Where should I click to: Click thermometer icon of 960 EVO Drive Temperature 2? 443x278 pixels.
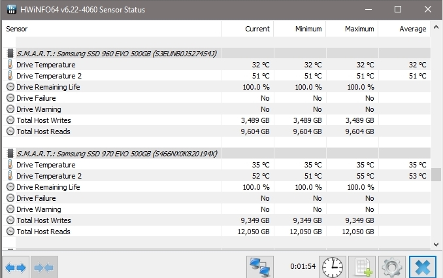tap(10, 75)
